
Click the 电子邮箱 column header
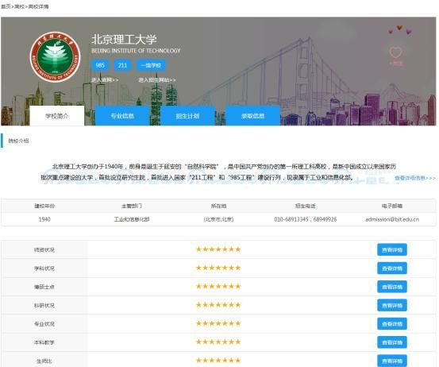[x=392, y=206]
